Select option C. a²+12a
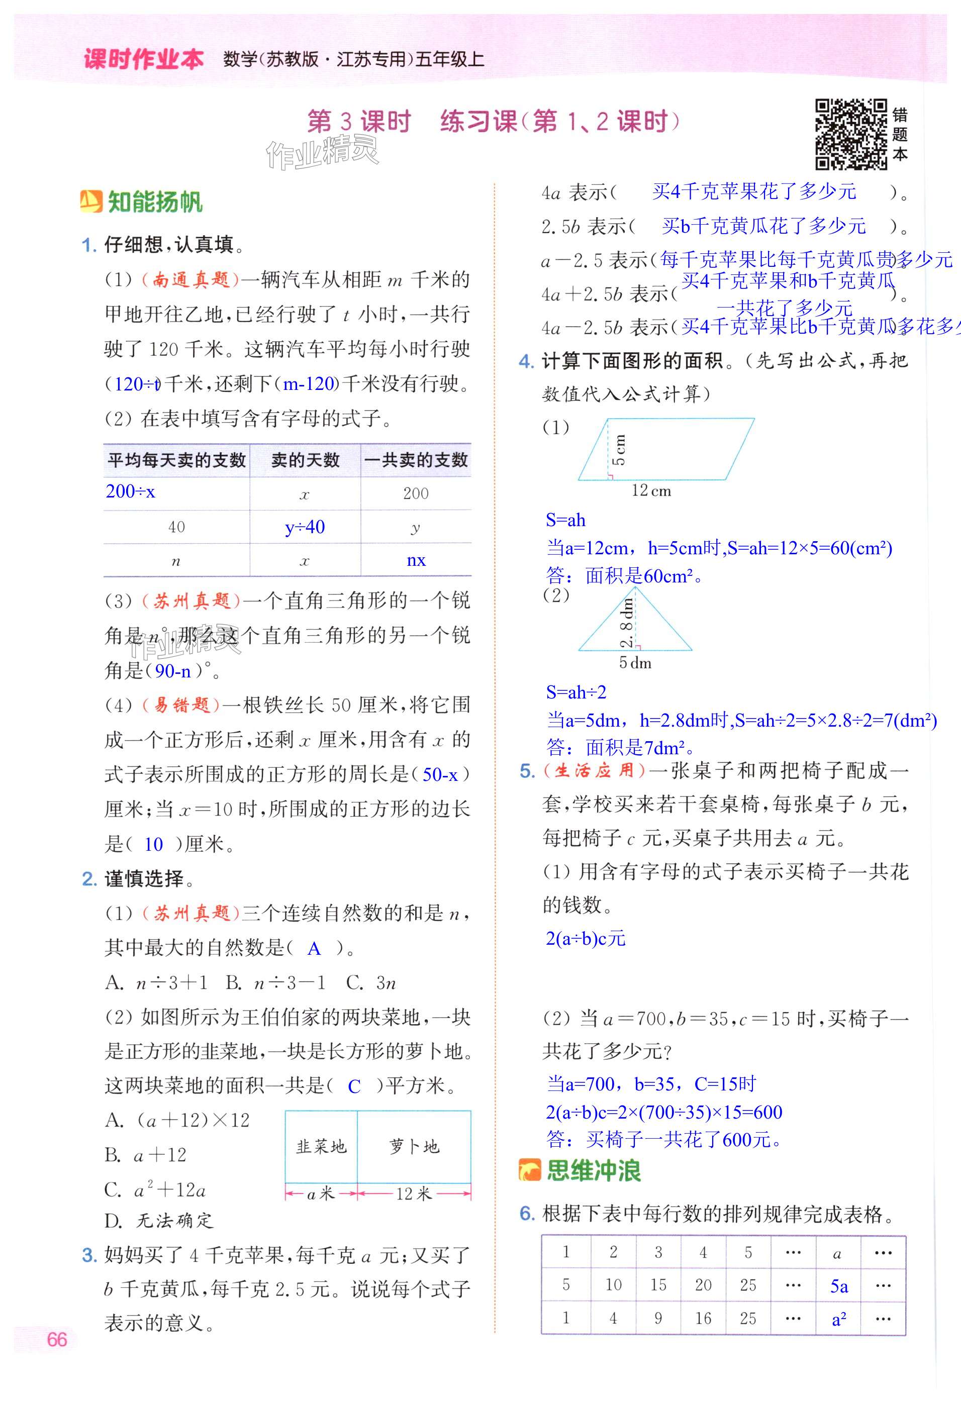Image resolution: width=961 pixels, height=1402 pixels. [x=155, y=1190]
